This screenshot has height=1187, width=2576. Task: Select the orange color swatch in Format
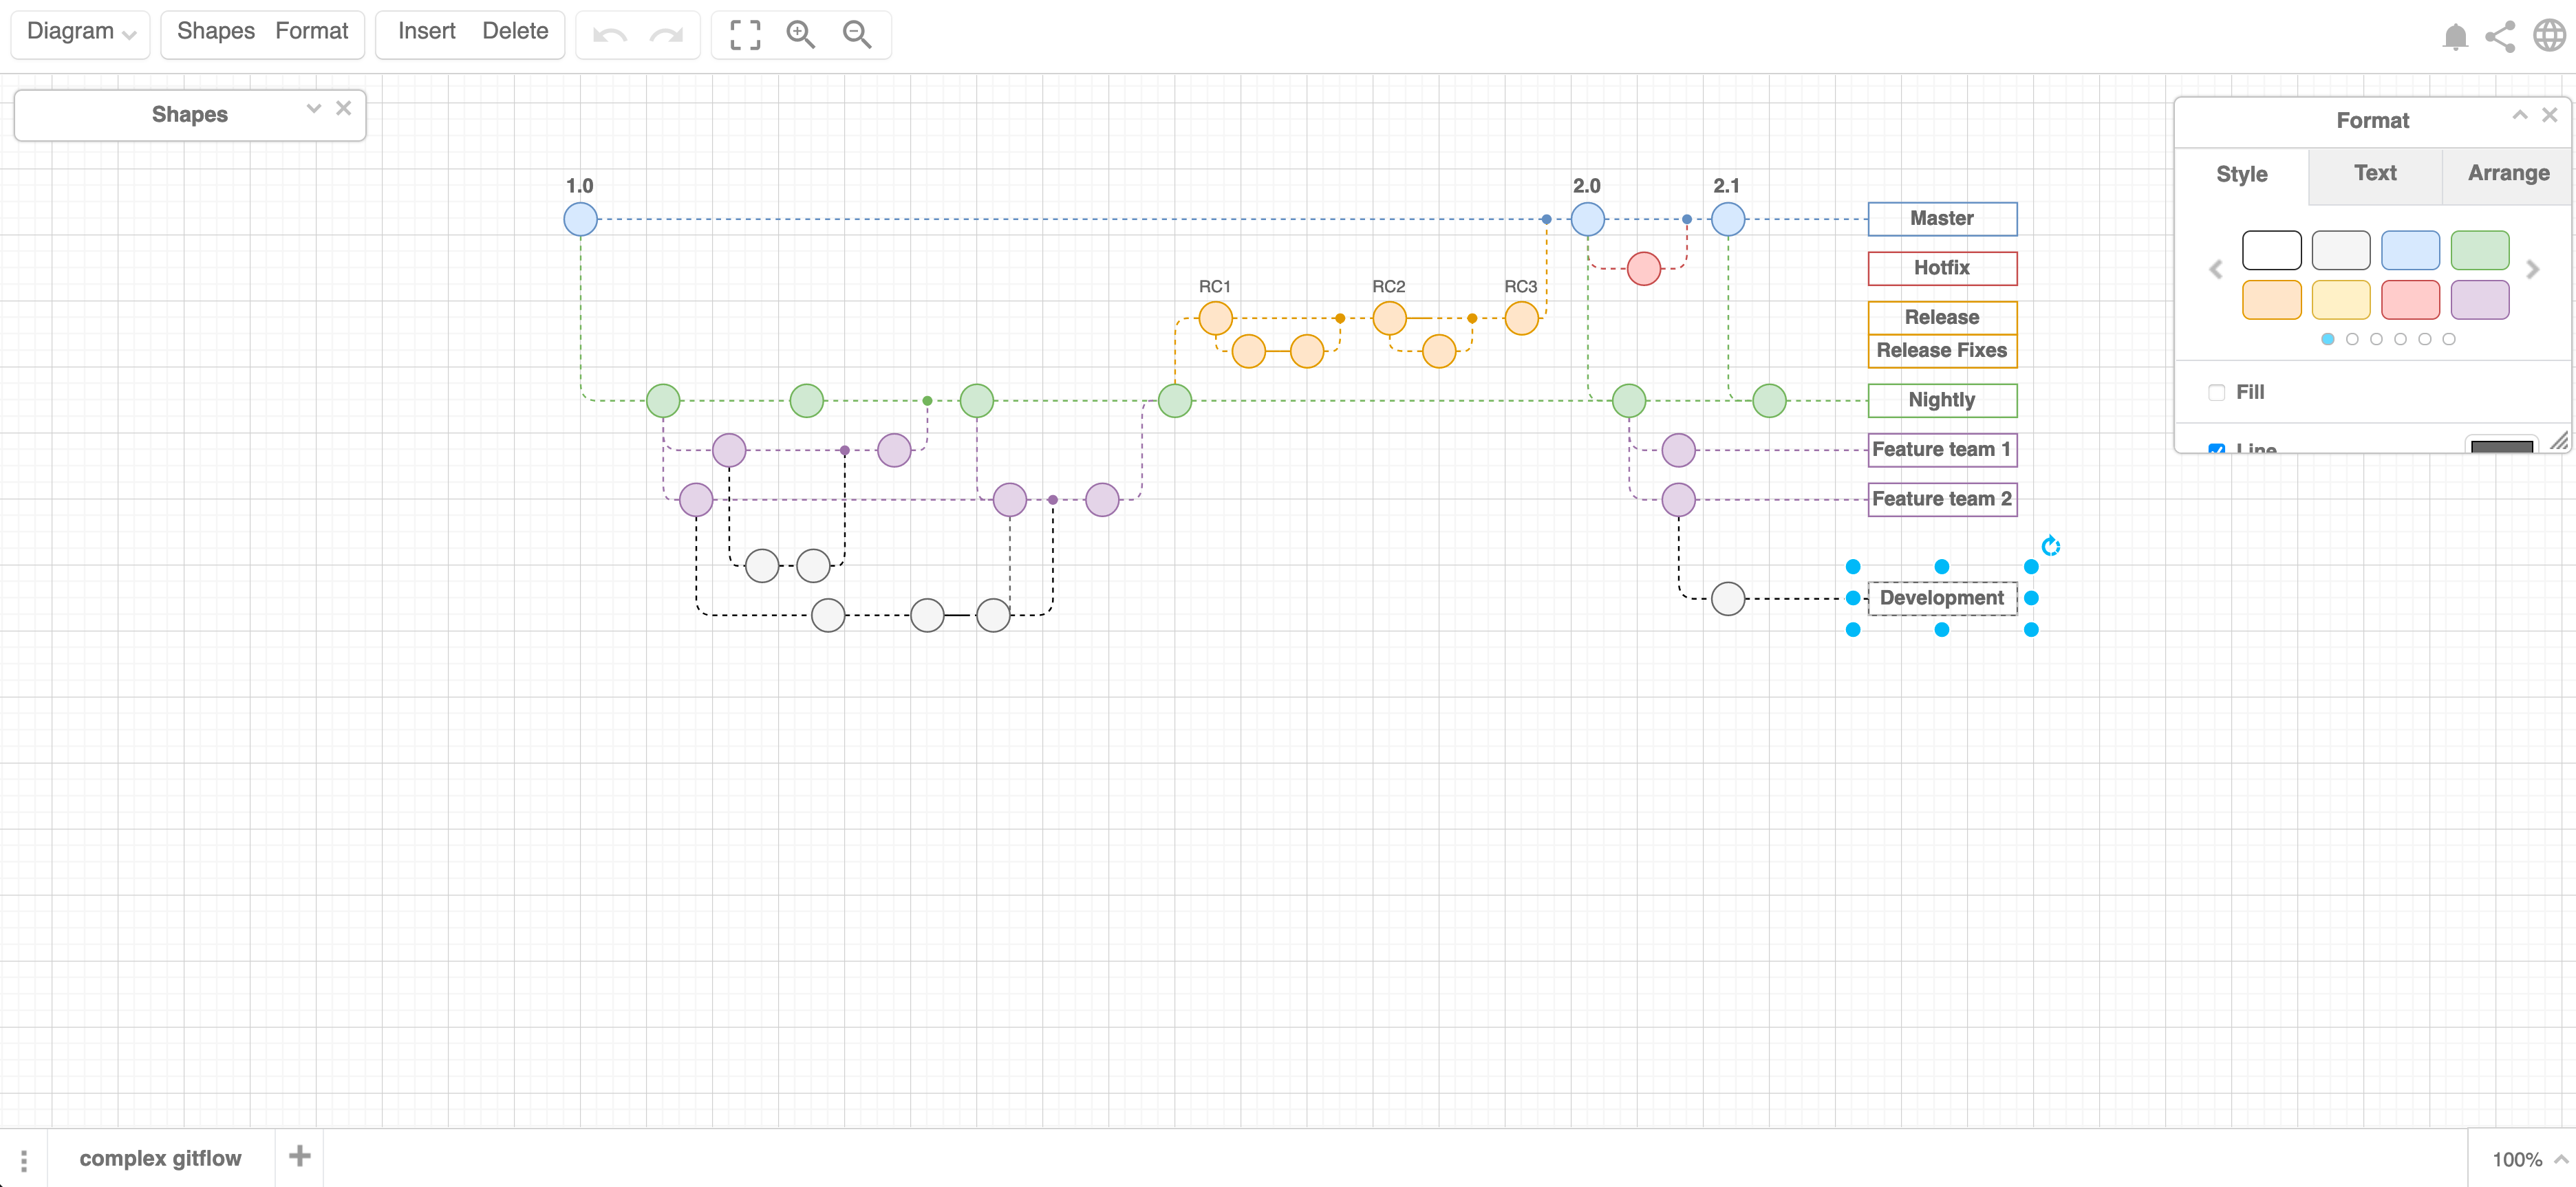2271,298
